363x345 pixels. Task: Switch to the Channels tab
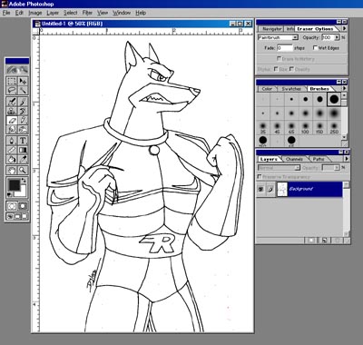[x=294, y=159]
